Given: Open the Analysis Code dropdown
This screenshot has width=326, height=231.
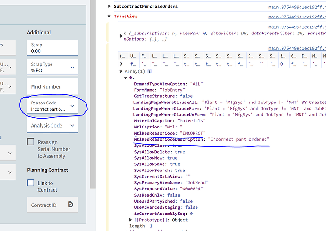Looking at the screenshot, I should pyautogui.click(x=72, y=126).
